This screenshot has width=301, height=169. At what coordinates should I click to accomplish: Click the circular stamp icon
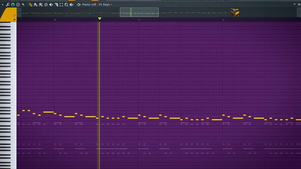[x=18, y=4]
